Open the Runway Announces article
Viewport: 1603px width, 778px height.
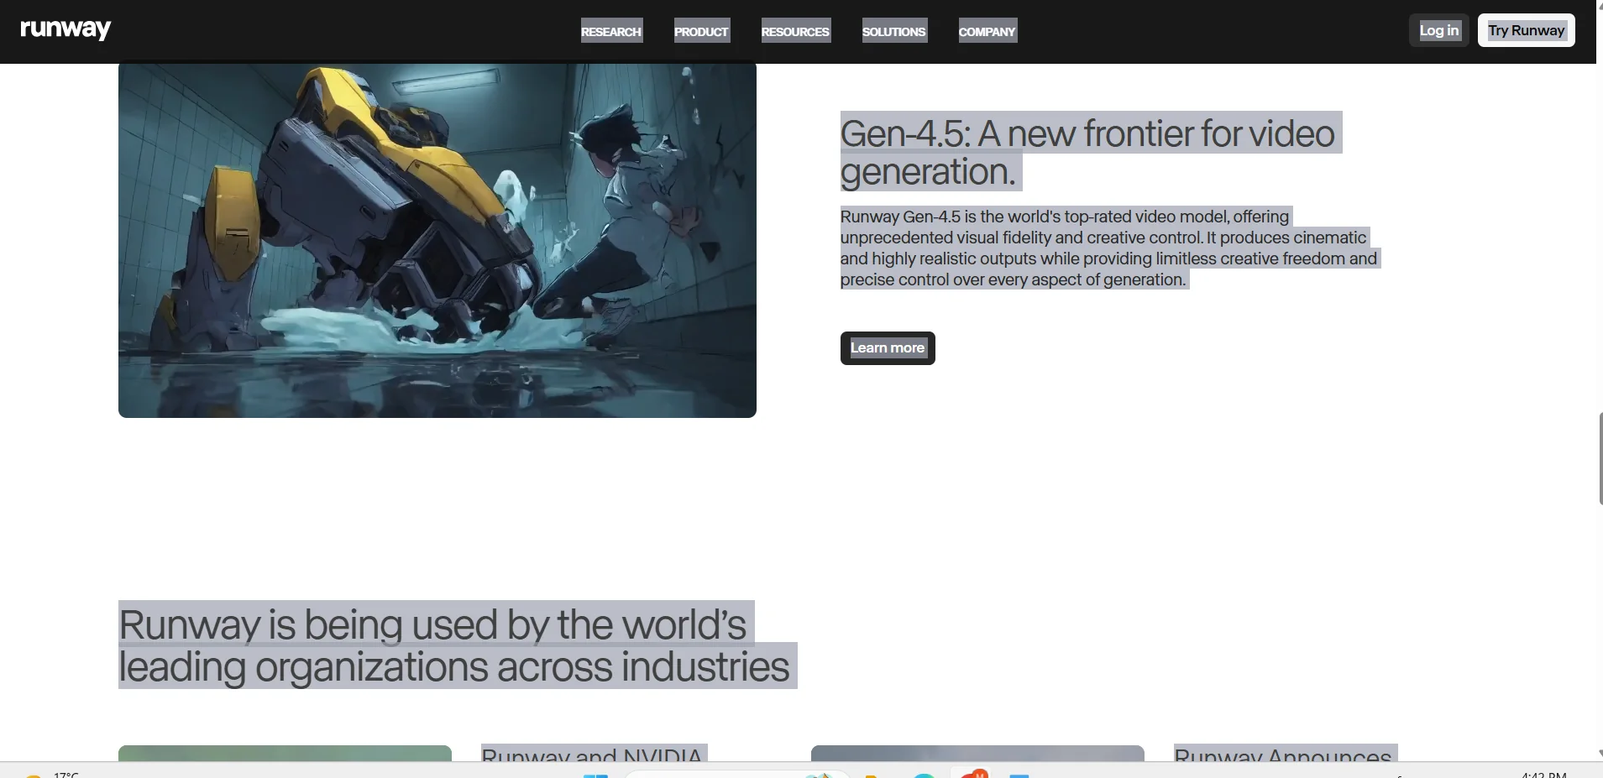[x=1284, y=755]
